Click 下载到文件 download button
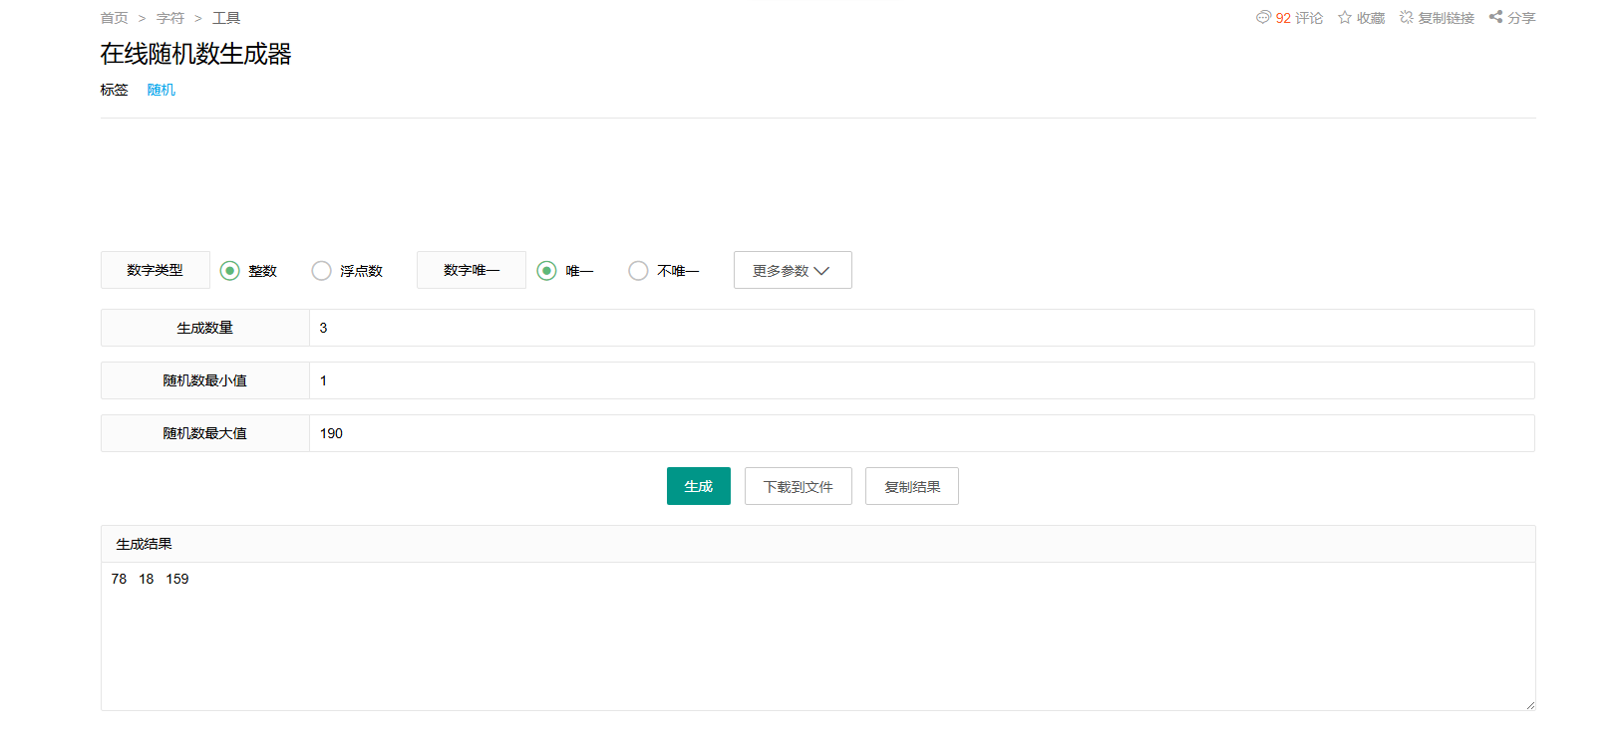 (798, 486)
